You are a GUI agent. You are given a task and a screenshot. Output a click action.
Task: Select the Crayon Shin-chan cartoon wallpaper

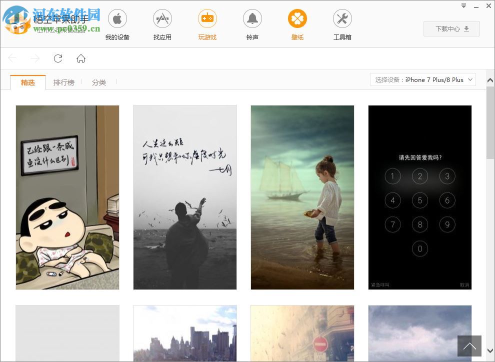[x=67, y=197]
